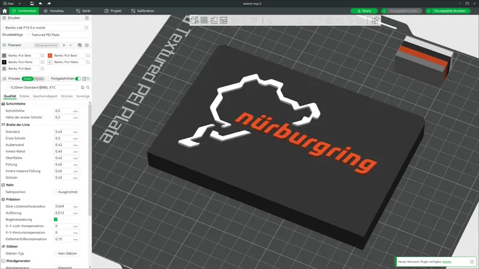Open filament 1 Bambu PLA Basic dropdown
The height and width of the screenshot is (269, 479).
click(x=23, y=55)
